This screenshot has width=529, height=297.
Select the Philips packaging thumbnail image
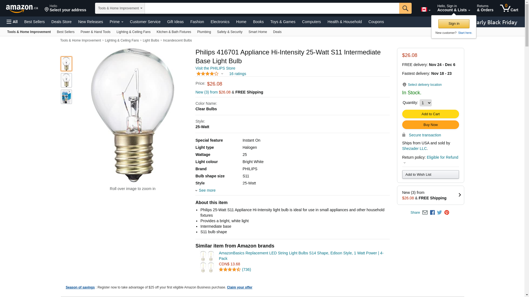(x=66, y=97)
